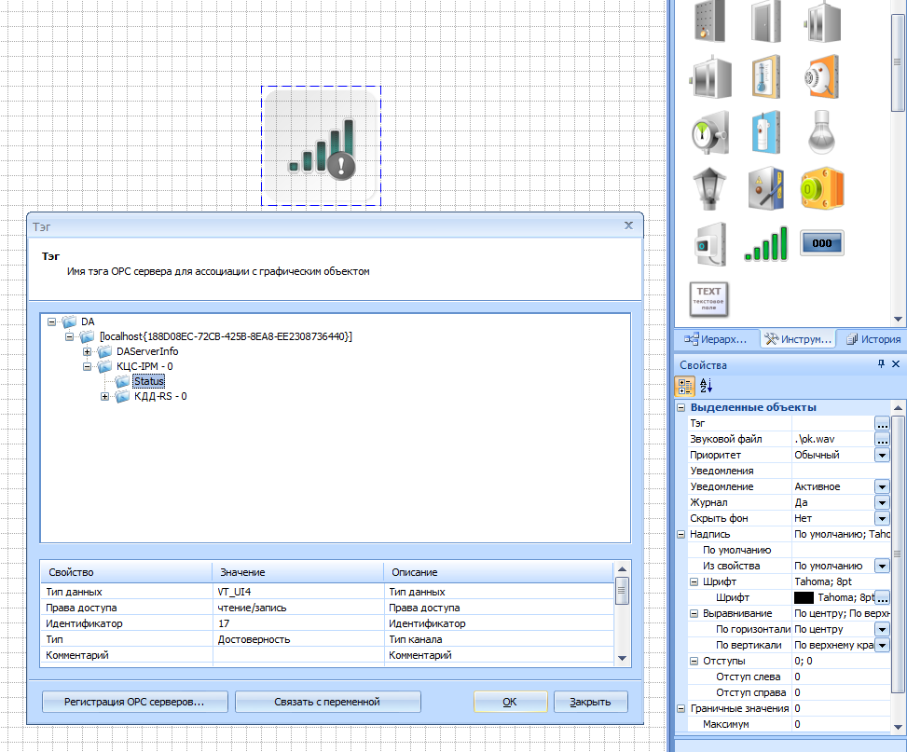This screenshot has height=752, width=907.
Task: Choose the 000 numeric display icon
Action: 821,244
